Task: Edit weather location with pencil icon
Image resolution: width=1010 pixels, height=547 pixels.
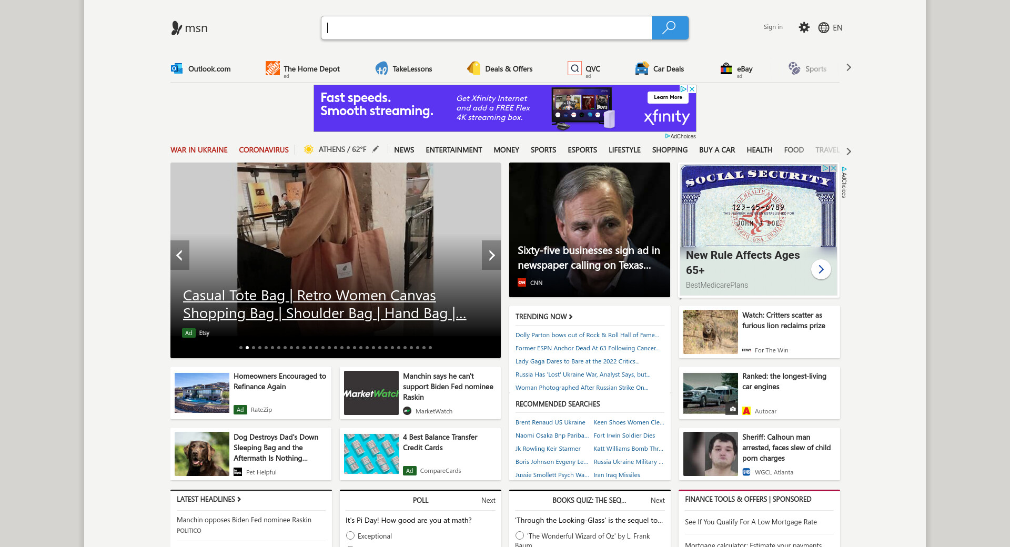Action: point(376,149)
